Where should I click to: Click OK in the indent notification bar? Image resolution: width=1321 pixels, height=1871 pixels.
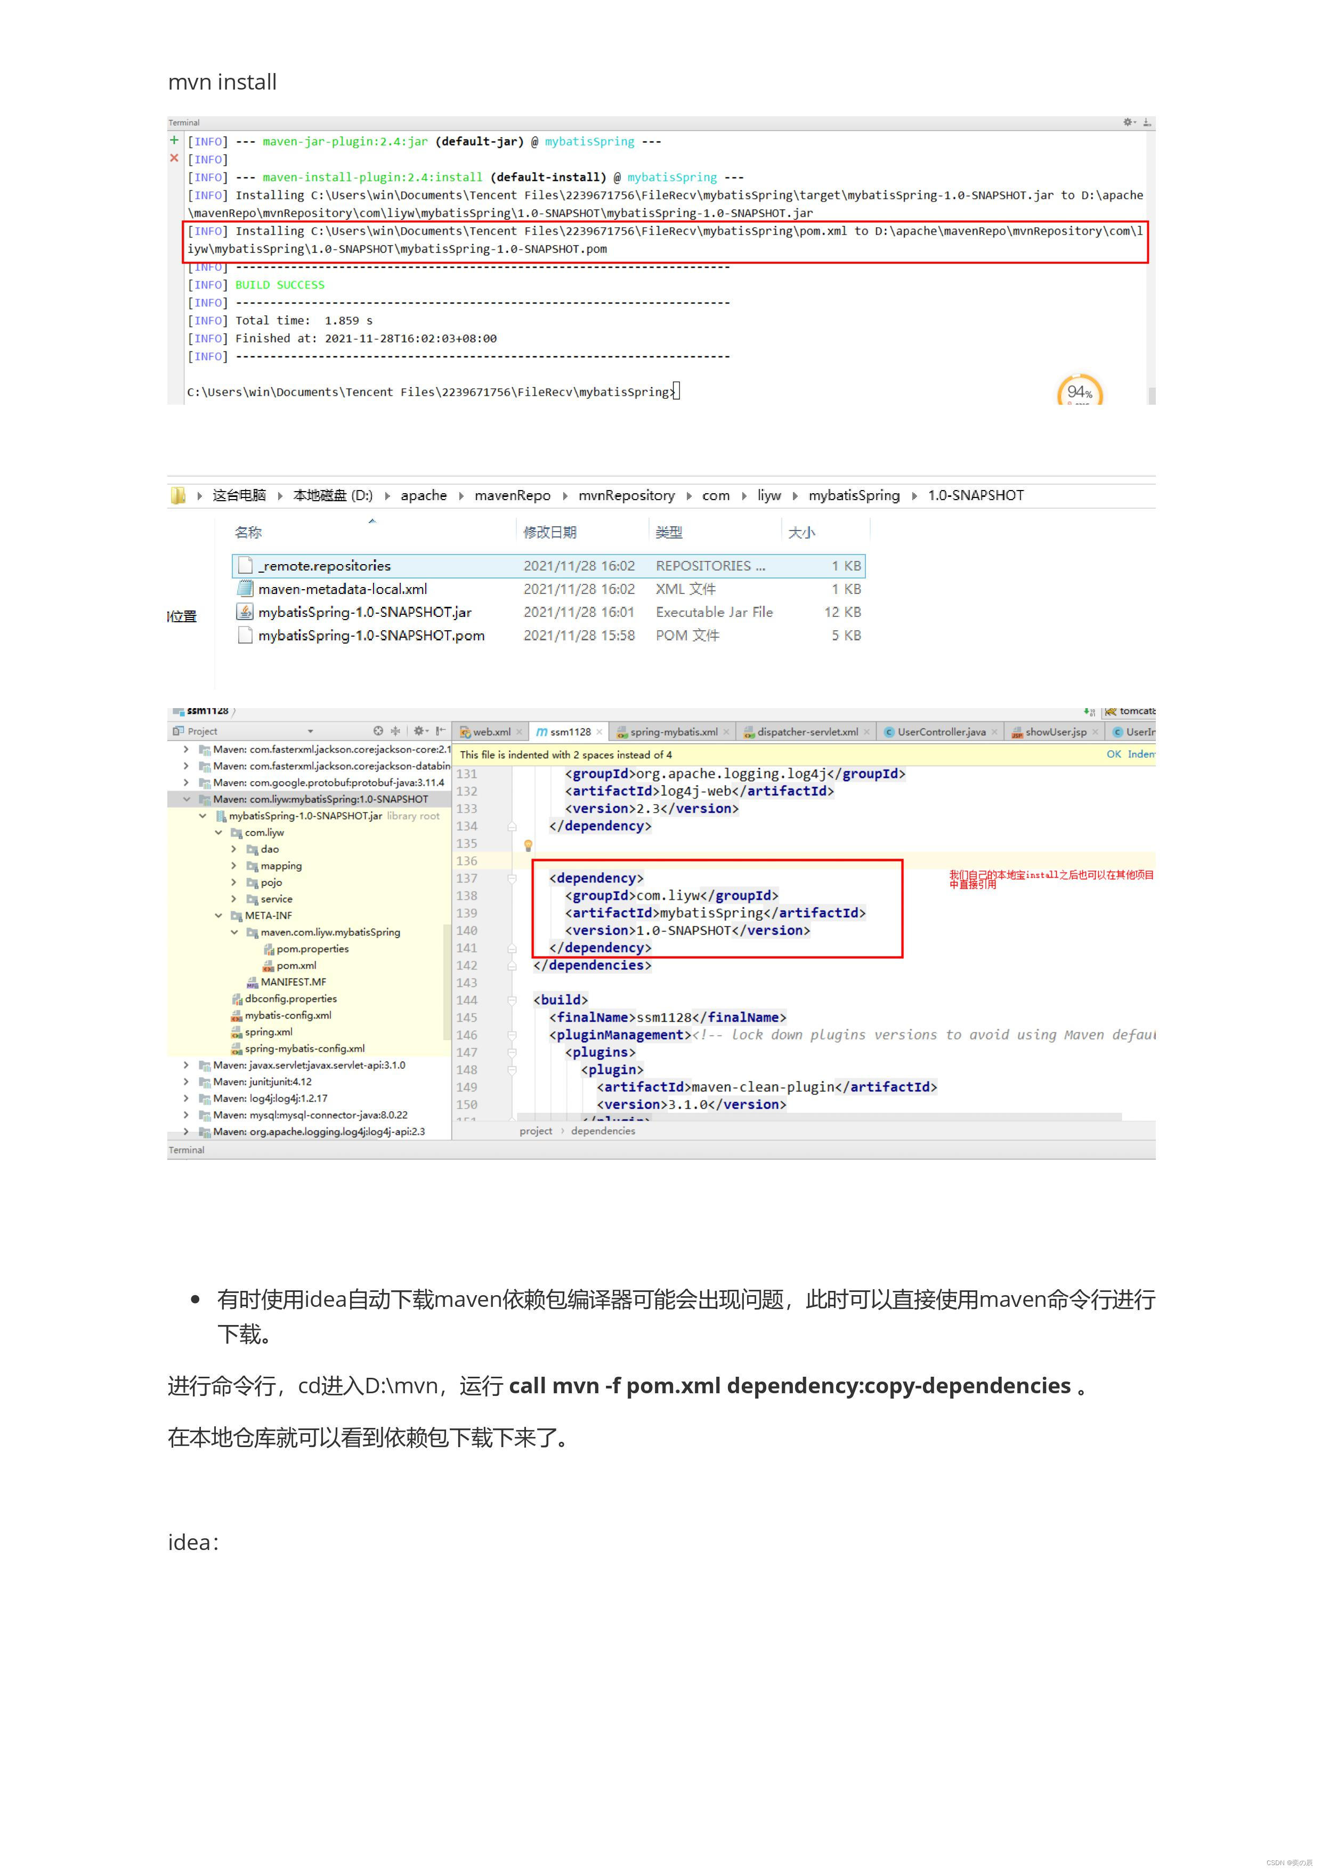point(1113,754)
